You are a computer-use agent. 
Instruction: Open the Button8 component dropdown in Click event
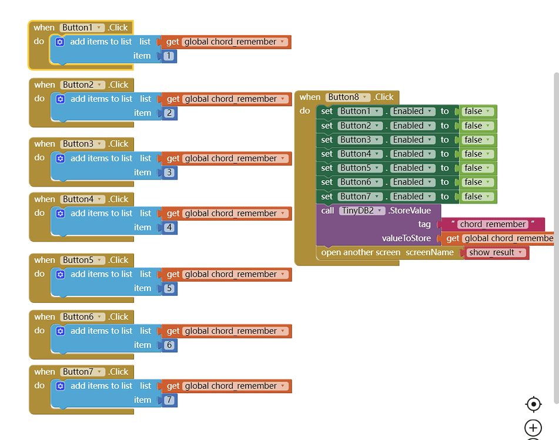click(347, 97)
